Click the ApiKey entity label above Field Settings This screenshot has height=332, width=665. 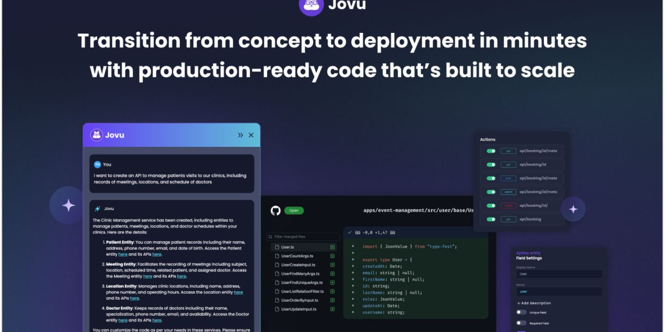529,253
